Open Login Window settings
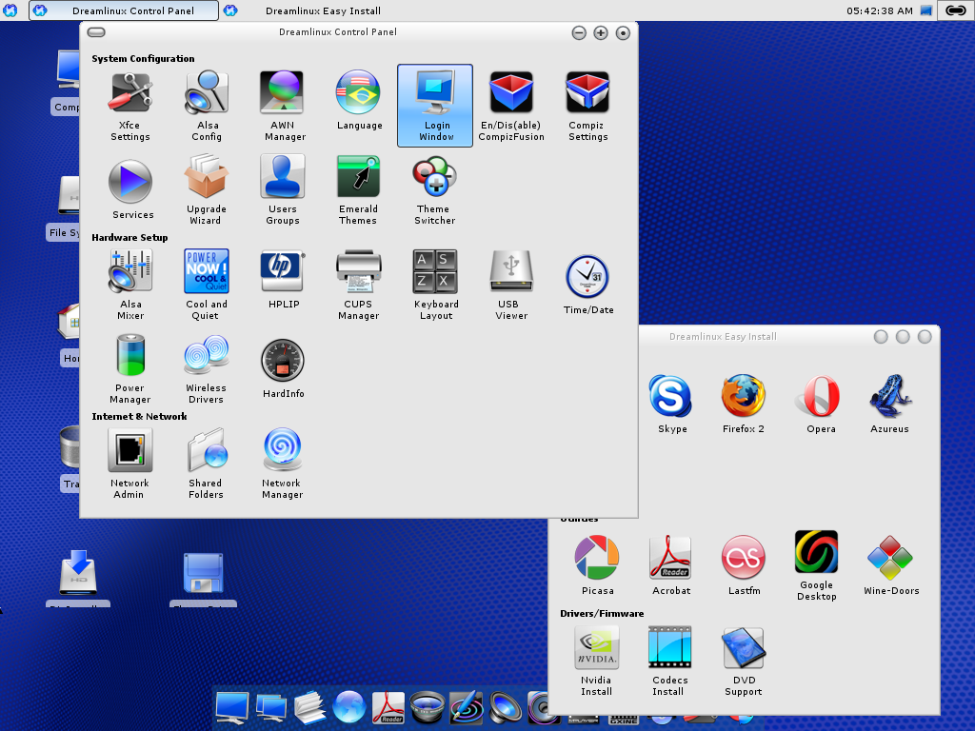Image resolution: width=975 pixels, height=731 pixels. 435,106
